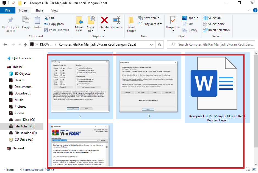Switch to details view in status bar
Screen dimensions: 258x173
click(x=248, y=169)
